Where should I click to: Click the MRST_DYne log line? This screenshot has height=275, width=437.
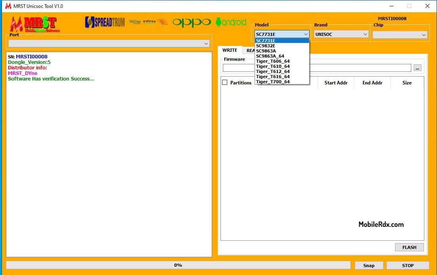click(x=23, y=73)
